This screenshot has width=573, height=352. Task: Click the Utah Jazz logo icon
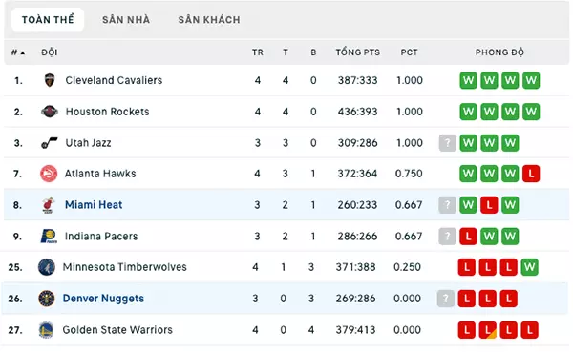coord(50,143)
